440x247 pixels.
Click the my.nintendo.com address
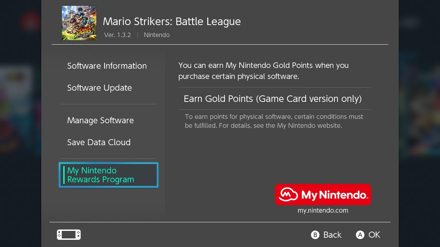(x=323, y=211)
